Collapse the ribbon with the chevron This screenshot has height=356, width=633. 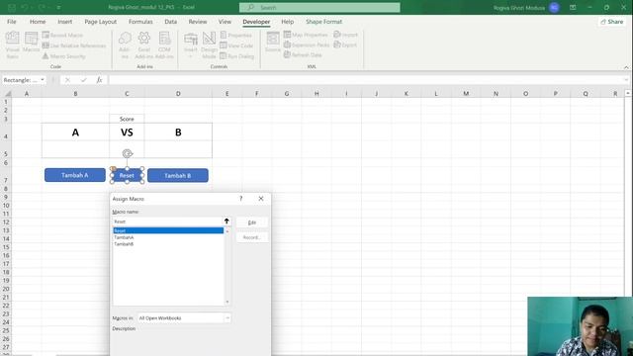(626, 67)
